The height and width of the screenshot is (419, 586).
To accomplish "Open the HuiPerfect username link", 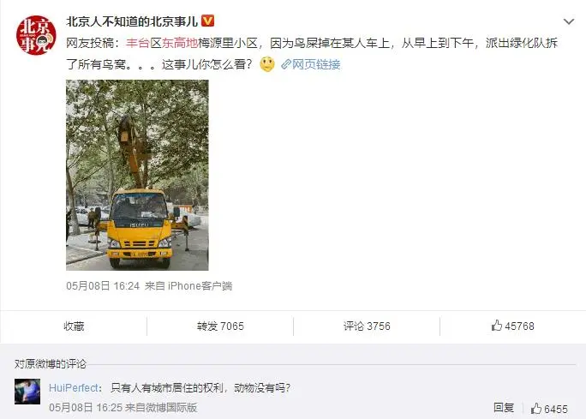I will [74, 388].
